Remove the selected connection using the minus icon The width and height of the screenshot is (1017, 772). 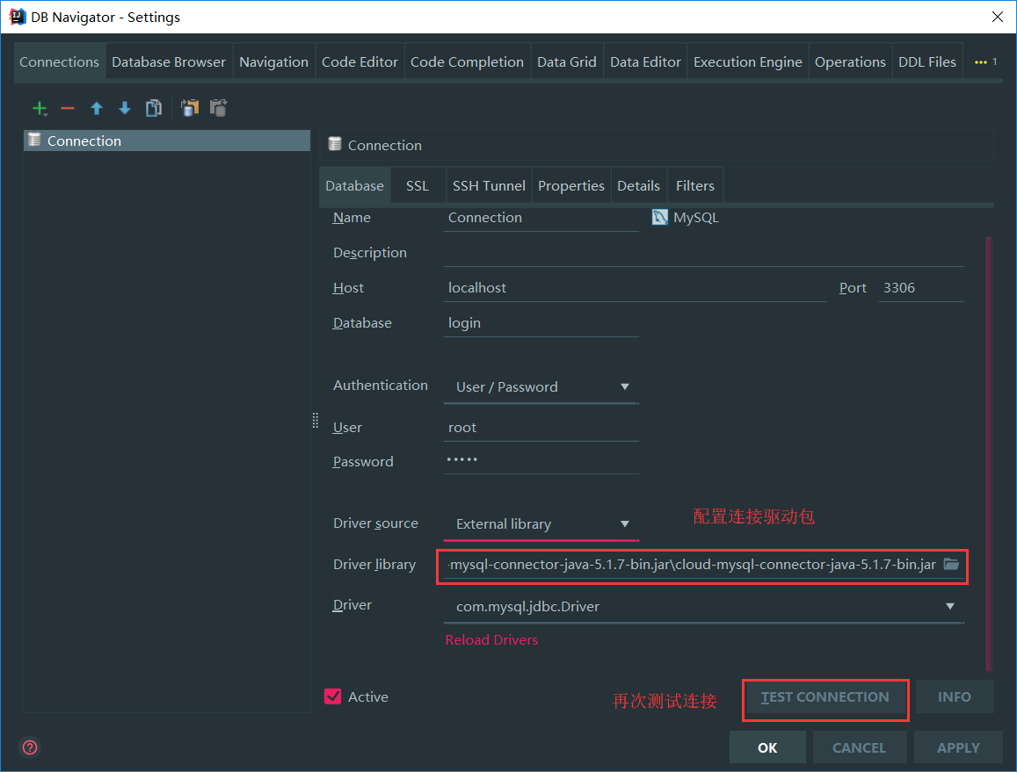pos(68,108)
